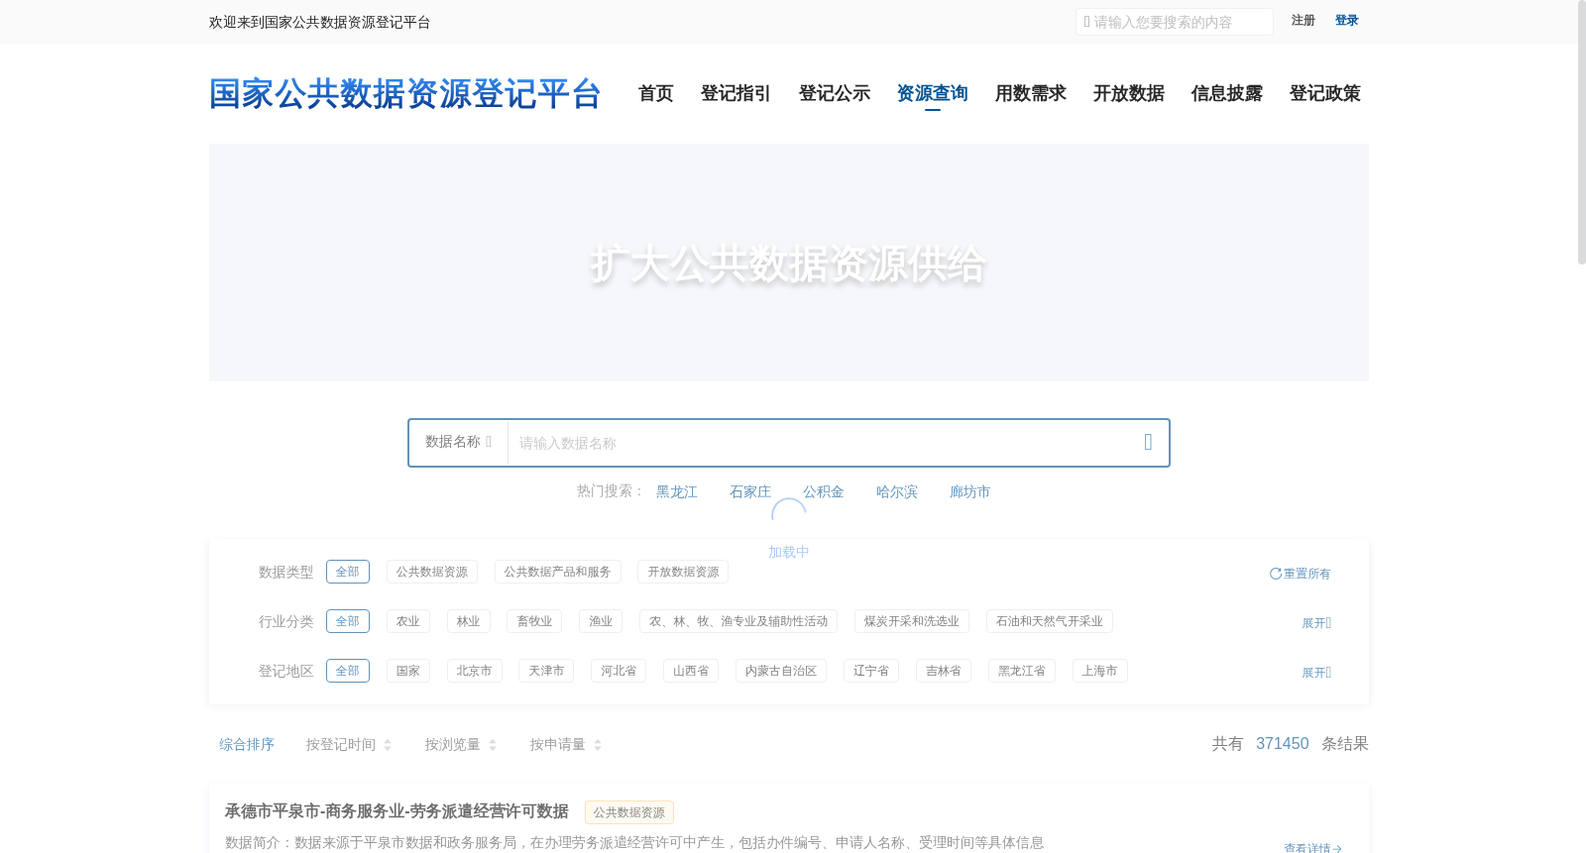Click the reset-all refresh icon

1276,574
